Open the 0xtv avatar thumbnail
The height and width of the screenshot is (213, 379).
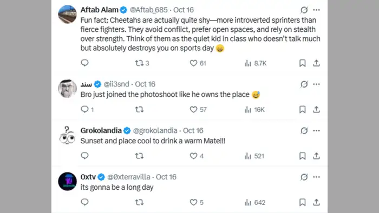tap(68, 182)
